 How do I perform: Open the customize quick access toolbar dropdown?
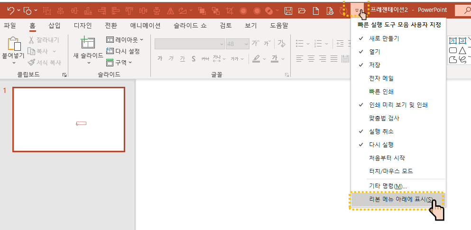[x=357, y=11]
